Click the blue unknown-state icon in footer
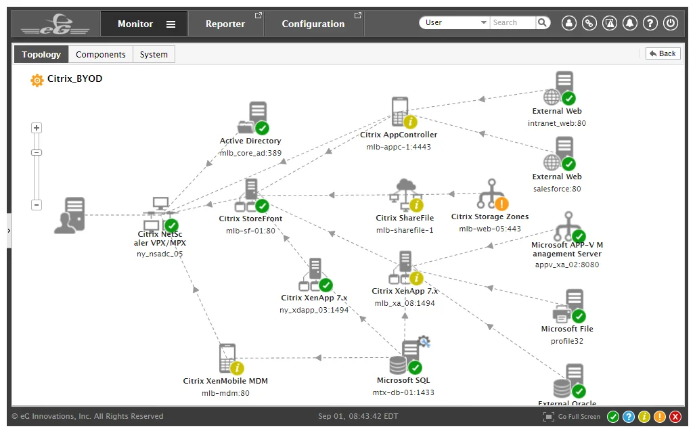695x433 pixels. (x=629, y=417)
